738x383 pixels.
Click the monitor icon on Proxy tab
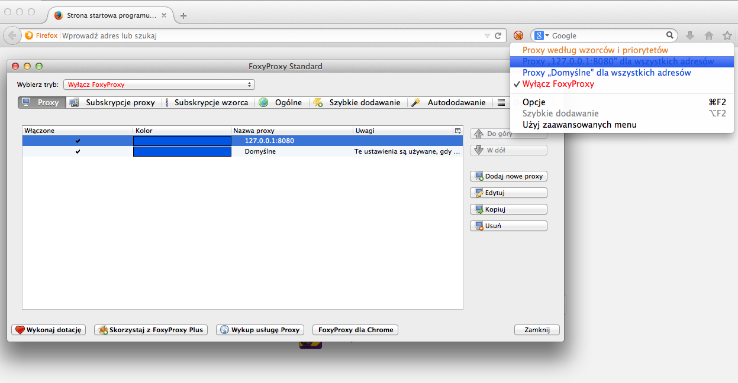tap(26, 102)
